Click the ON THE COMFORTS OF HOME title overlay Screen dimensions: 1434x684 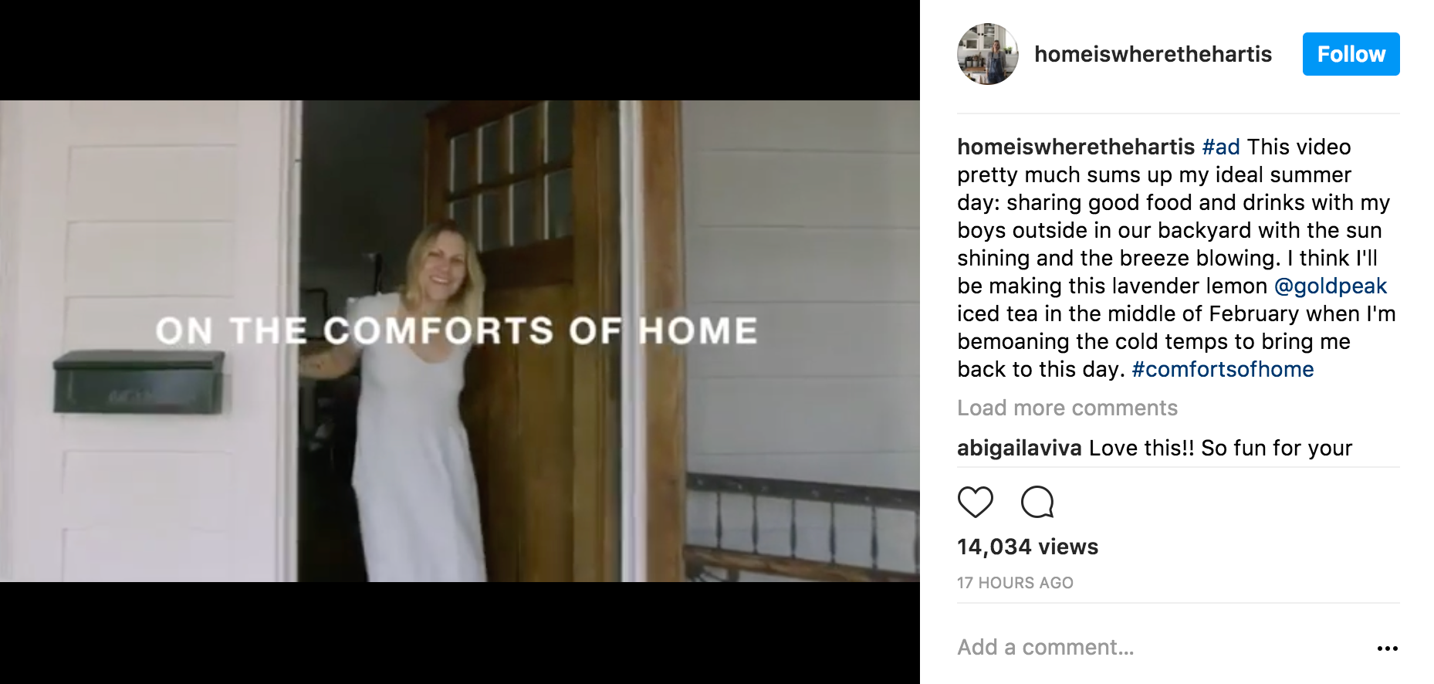(x=456, y=330)
